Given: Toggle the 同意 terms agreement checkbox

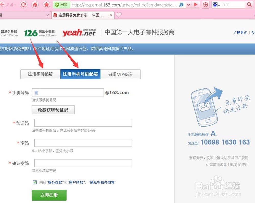Looking at the screenshot, I should [35, 182].
